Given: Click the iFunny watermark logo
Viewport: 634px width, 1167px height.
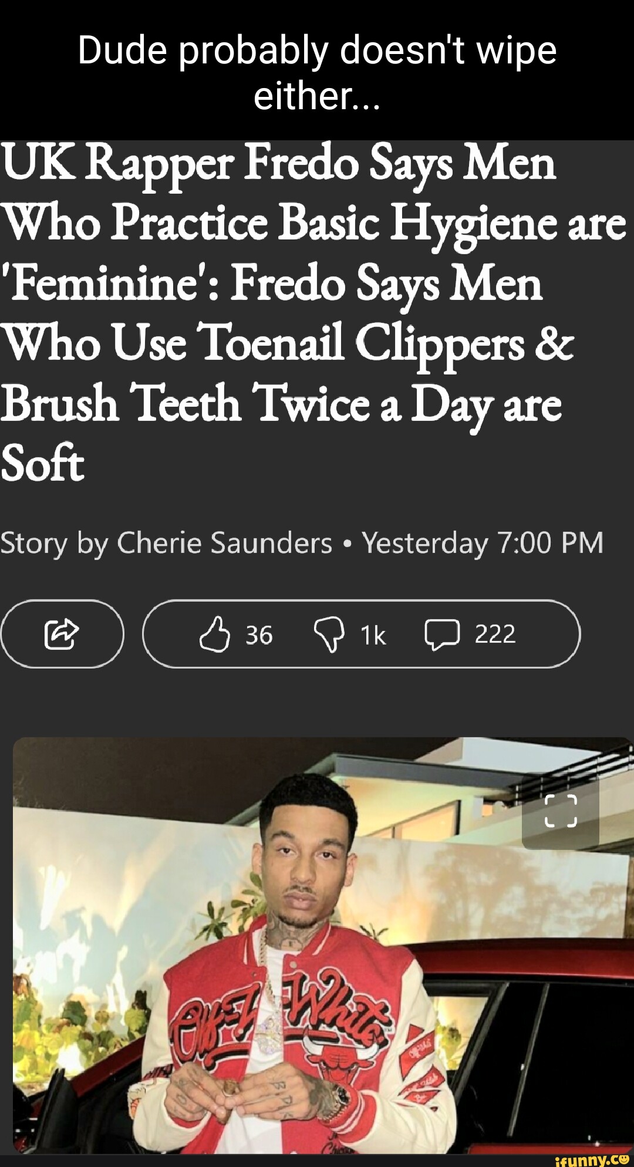Looking at the screenshot, I should [591, 1159].
